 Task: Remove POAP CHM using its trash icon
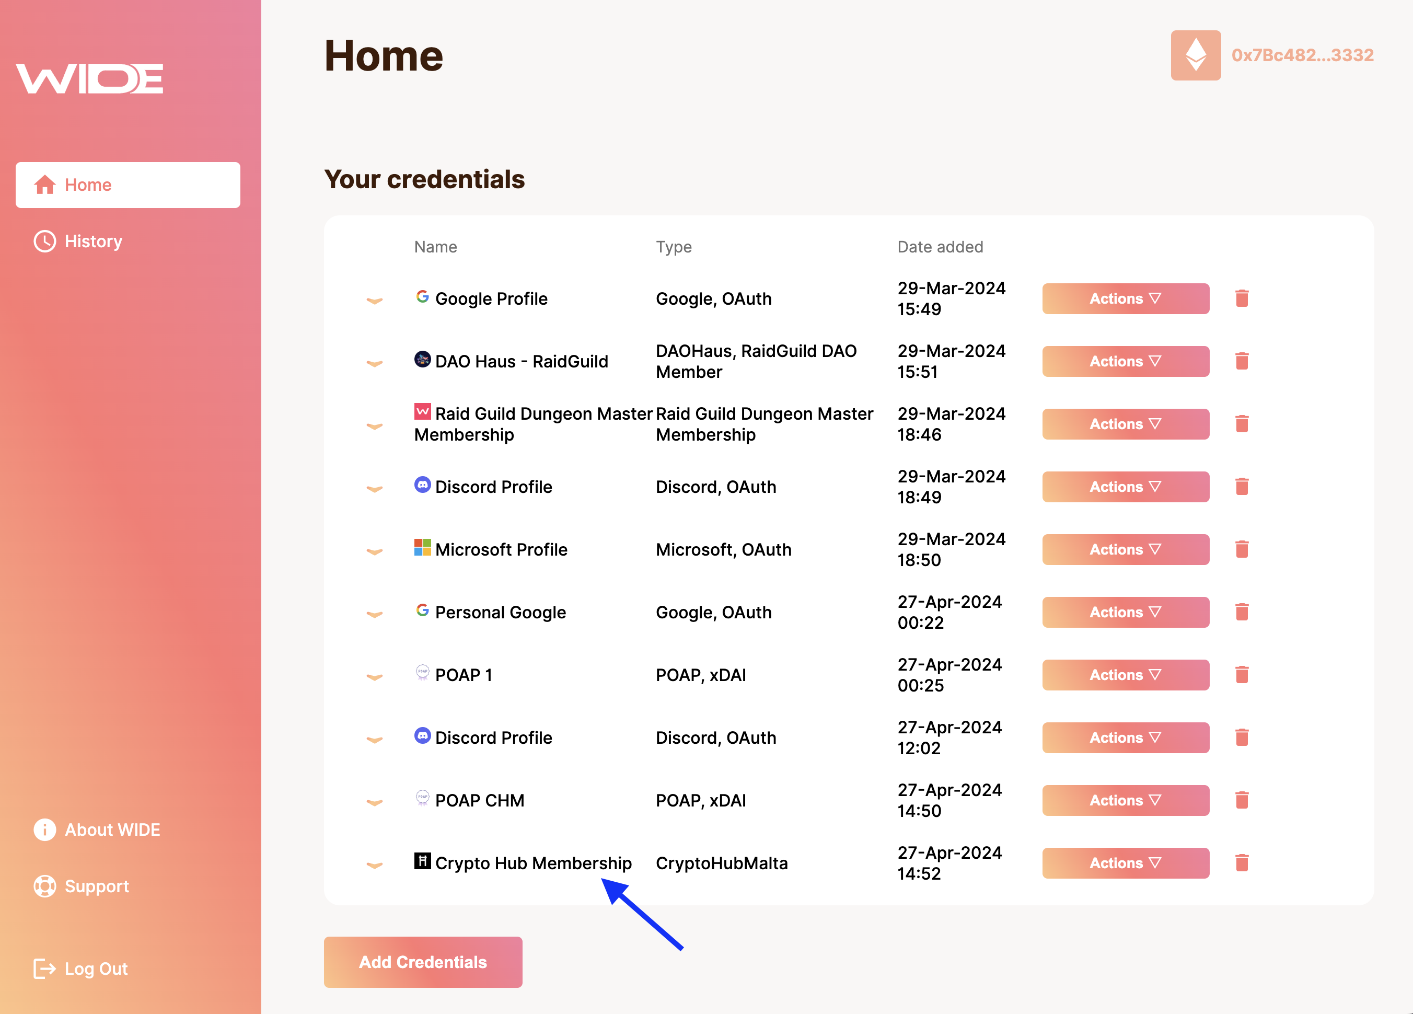pyautogui.click(x=1242, y=800)
